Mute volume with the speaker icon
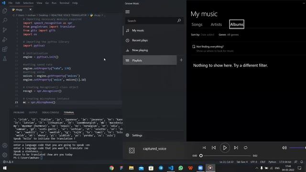The width and height of the screenshot is (306, 172). 284,148
